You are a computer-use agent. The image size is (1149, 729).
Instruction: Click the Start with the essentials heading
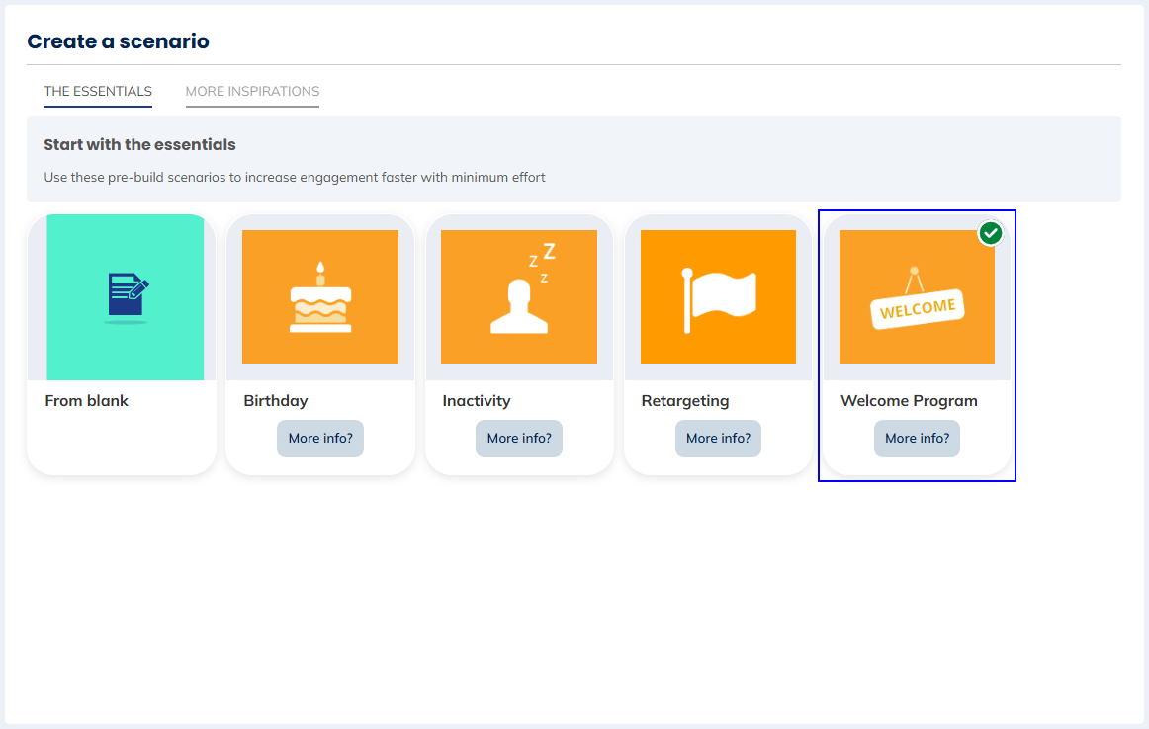139,145
